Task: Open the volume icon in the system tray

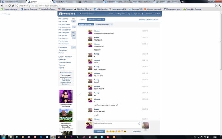Action: pos(208,137)
